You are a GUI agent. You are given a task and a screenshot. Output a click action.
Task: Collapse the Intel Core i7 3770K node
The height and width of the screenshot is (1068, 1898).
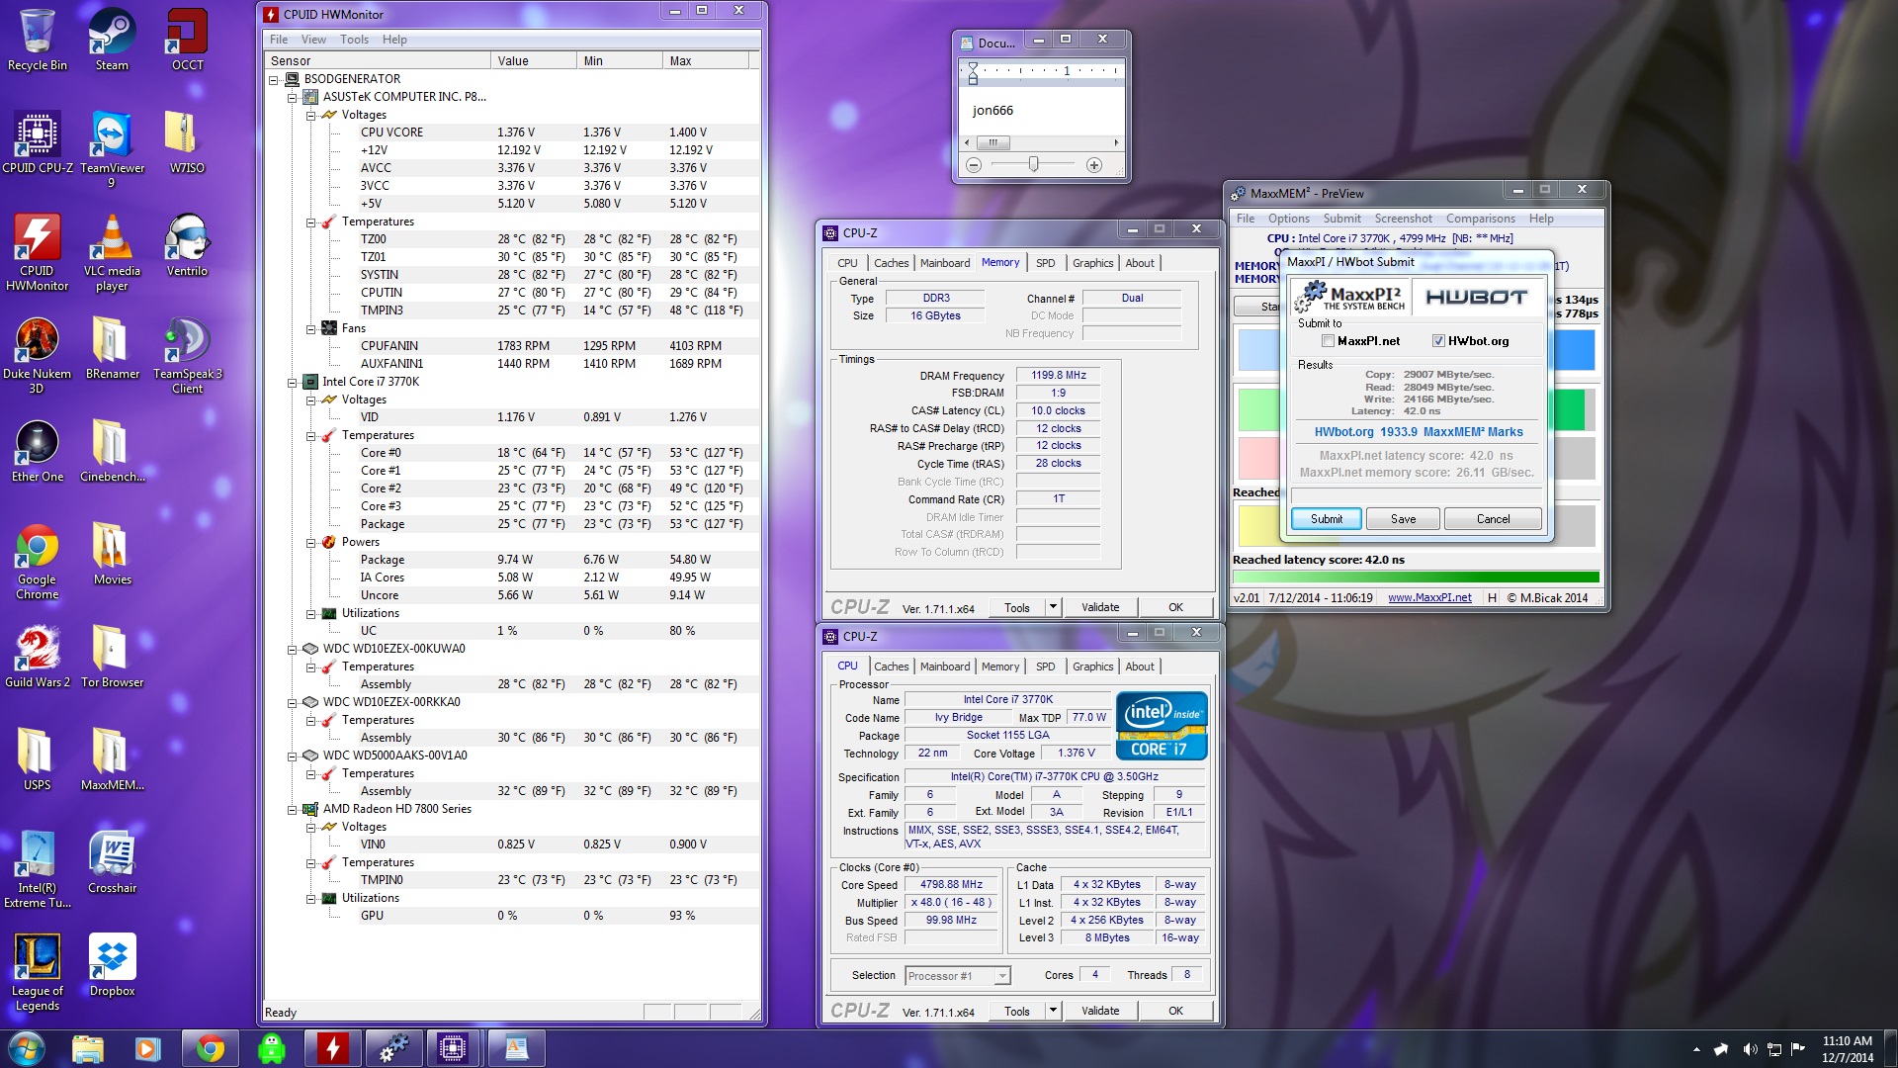tap(292, 382)
